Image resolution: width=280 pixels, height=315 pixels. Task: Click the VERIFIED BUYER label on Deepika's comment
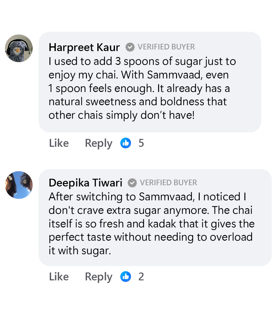(168, 183)
